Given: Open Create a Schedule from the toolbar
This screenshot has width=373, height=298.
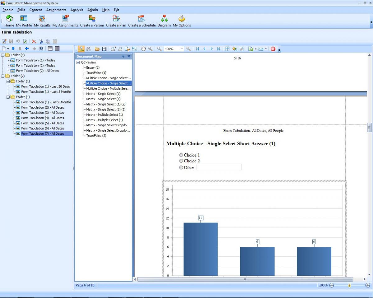Looking at the screenshot, I should (x=142, y=19).
